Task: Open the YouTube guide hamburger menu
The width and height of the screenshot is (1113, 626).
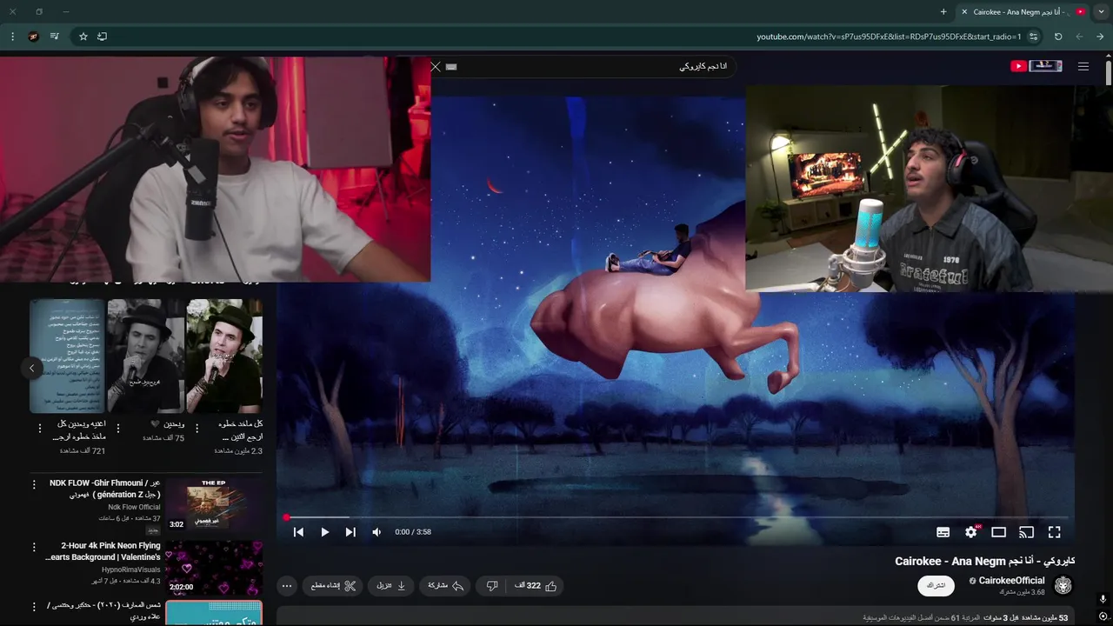Action: tap(1083, 66)
